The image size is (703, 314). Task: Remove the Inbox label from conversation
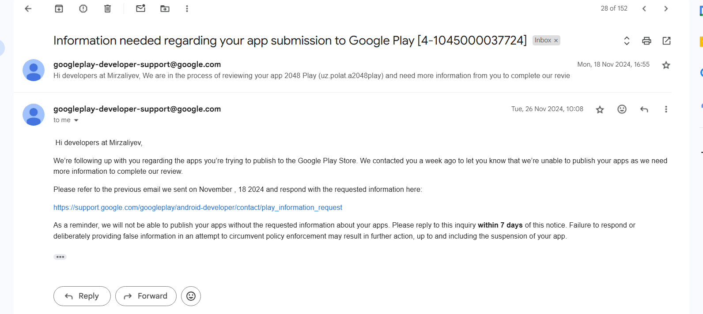click(x=556, y=41)
